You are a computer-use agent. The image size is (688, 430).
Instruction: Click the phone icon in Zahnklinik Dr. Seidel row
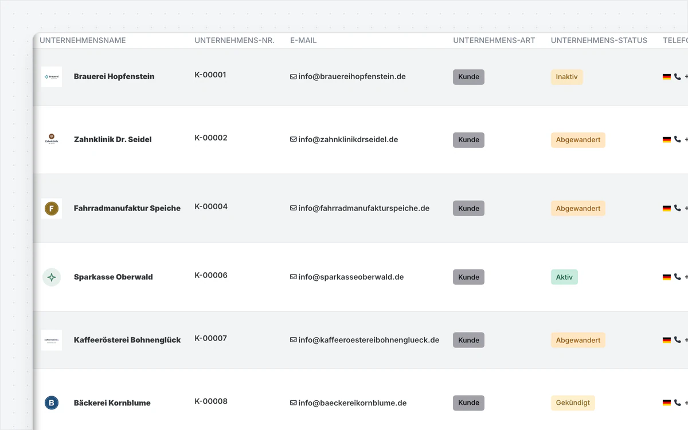[x=678, y=140]
